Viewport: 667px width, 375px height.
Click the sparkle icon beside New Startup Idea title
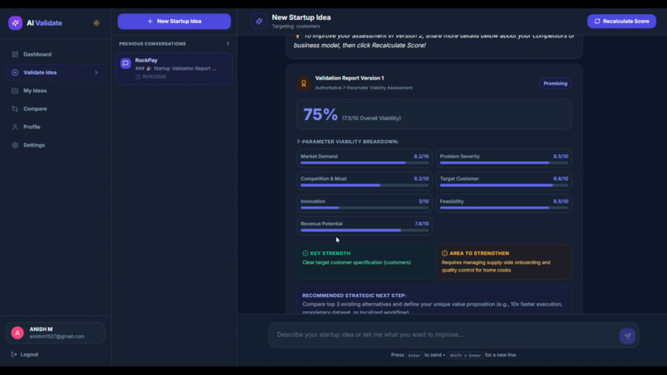(x=259, y=22)
